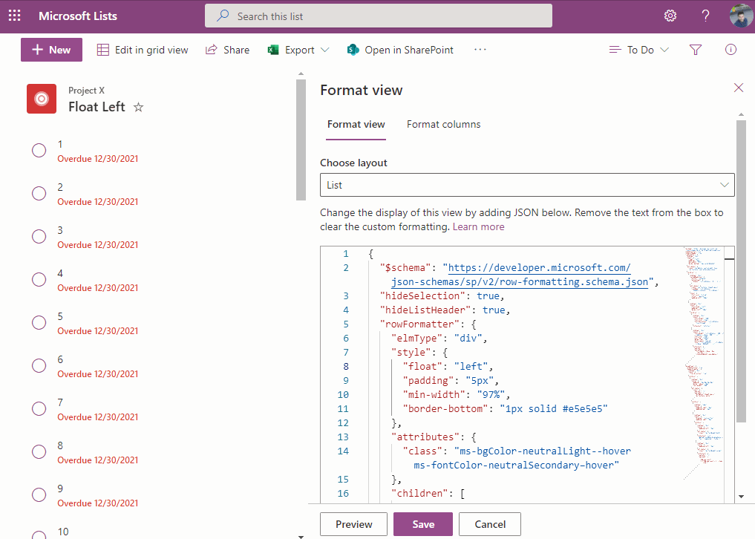Click the help question mark icon

pos(706,16)
